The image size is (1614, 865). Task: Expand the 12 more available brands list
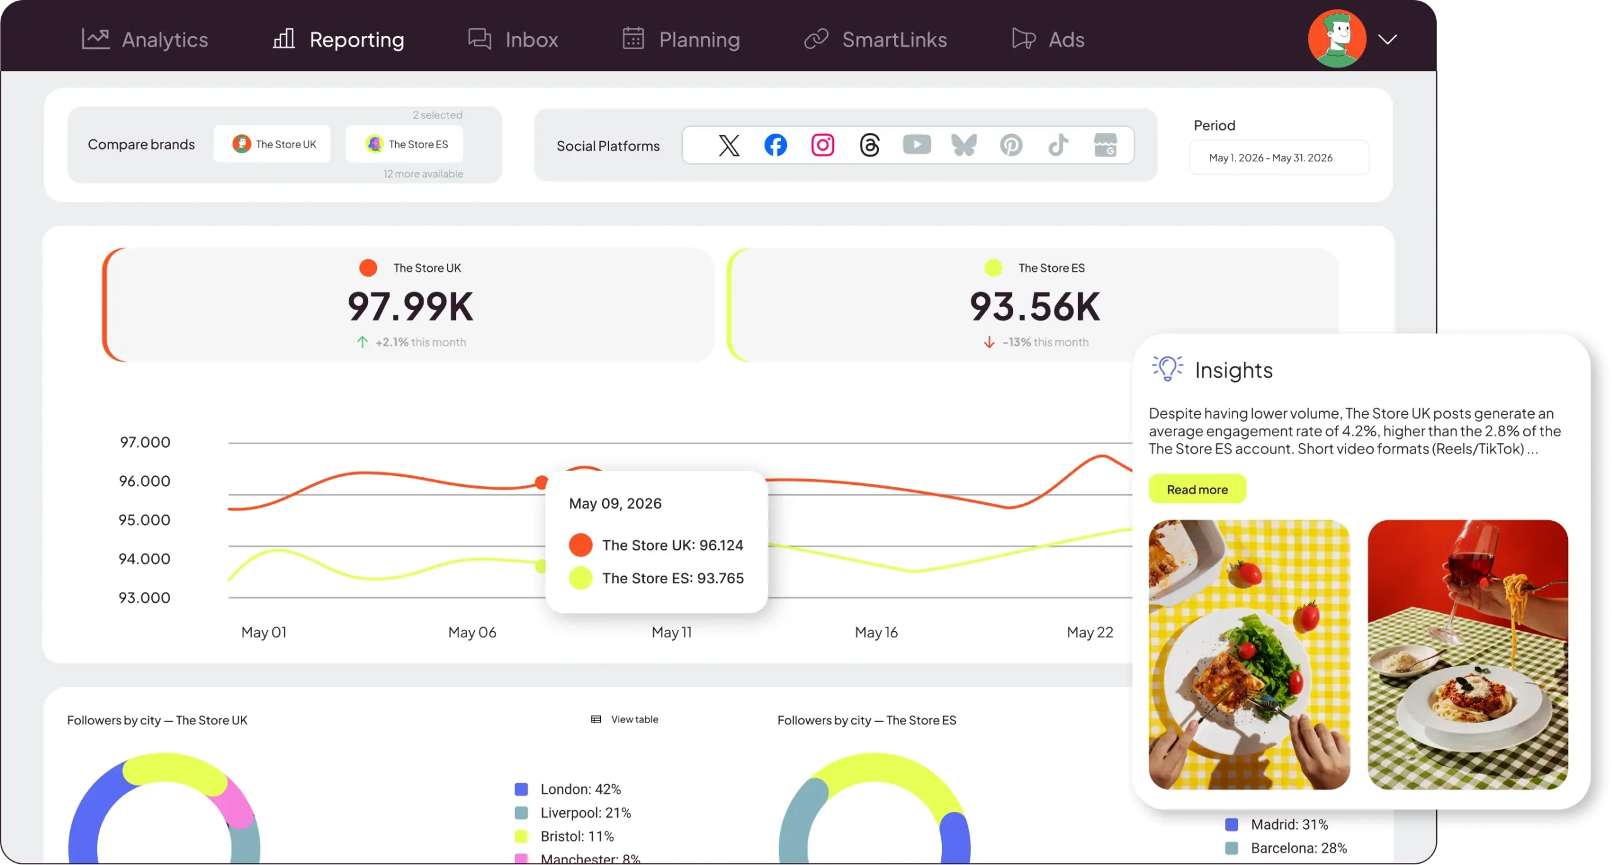pyautogui.click(x=423, y=174)
